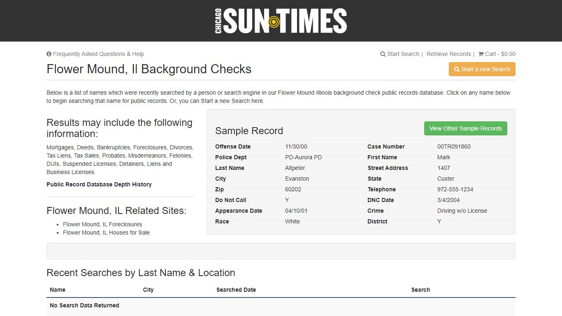This screenshot has width=562, height=316.
Task: Click last name value Altpeter
Action: [x=295, y=168]
